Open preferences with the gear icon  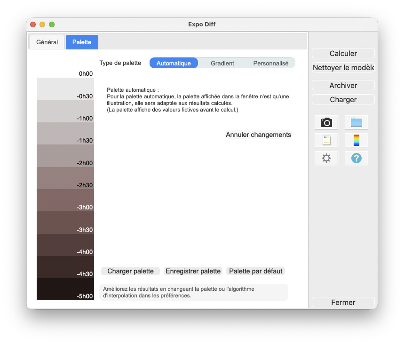[326, 158]
